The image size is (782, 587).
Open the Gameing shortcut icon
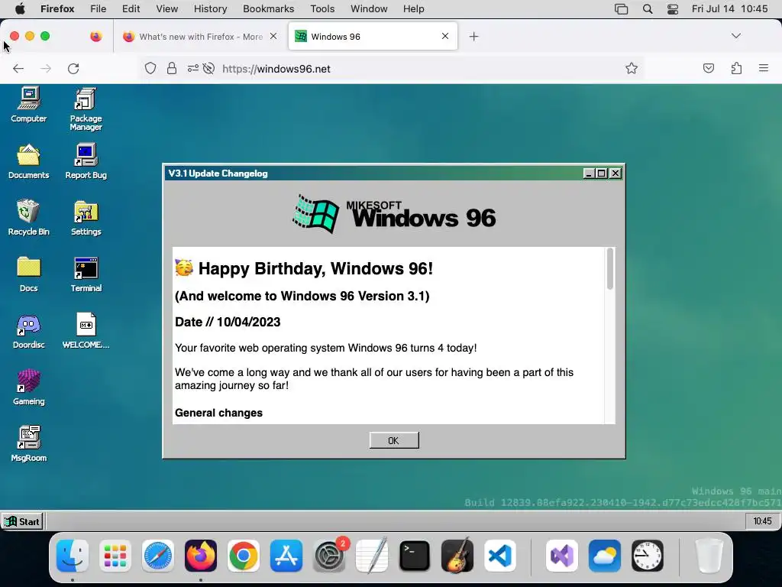pos(29,388)
